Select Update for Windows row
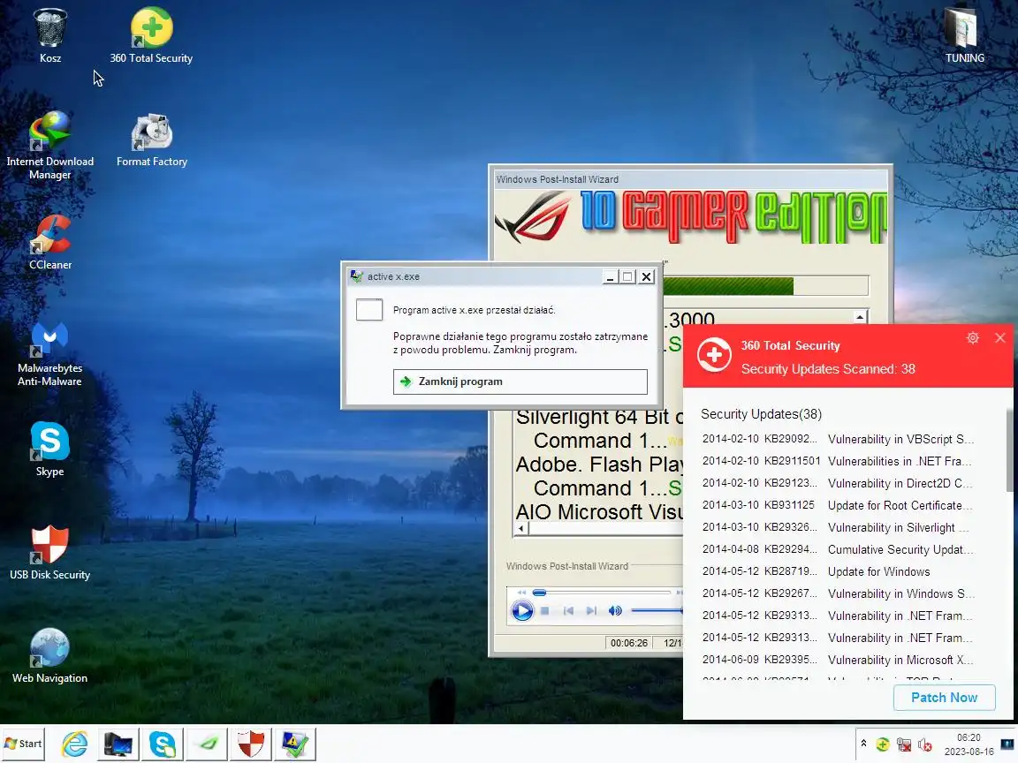This screenshot has height=763, width=1018. coord(838,571)
